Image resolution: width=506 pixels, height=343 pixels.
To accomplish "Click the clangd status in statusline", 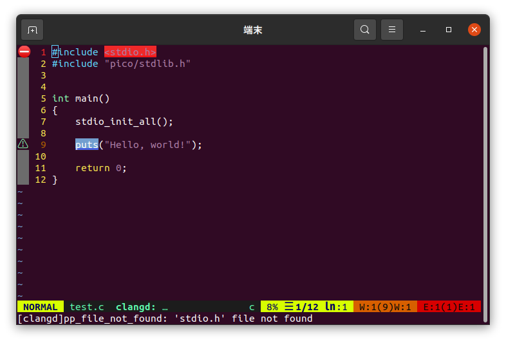I will point(142,307).
